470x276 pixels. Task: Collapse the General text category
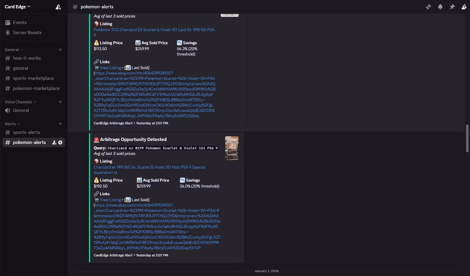[x=14, y=50]
